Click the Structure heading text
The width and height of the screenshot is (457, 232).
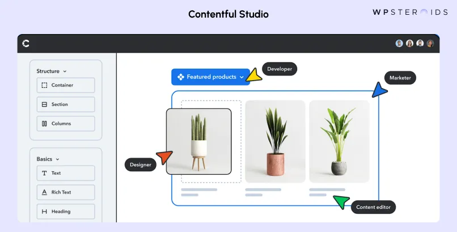coord(48,71)
